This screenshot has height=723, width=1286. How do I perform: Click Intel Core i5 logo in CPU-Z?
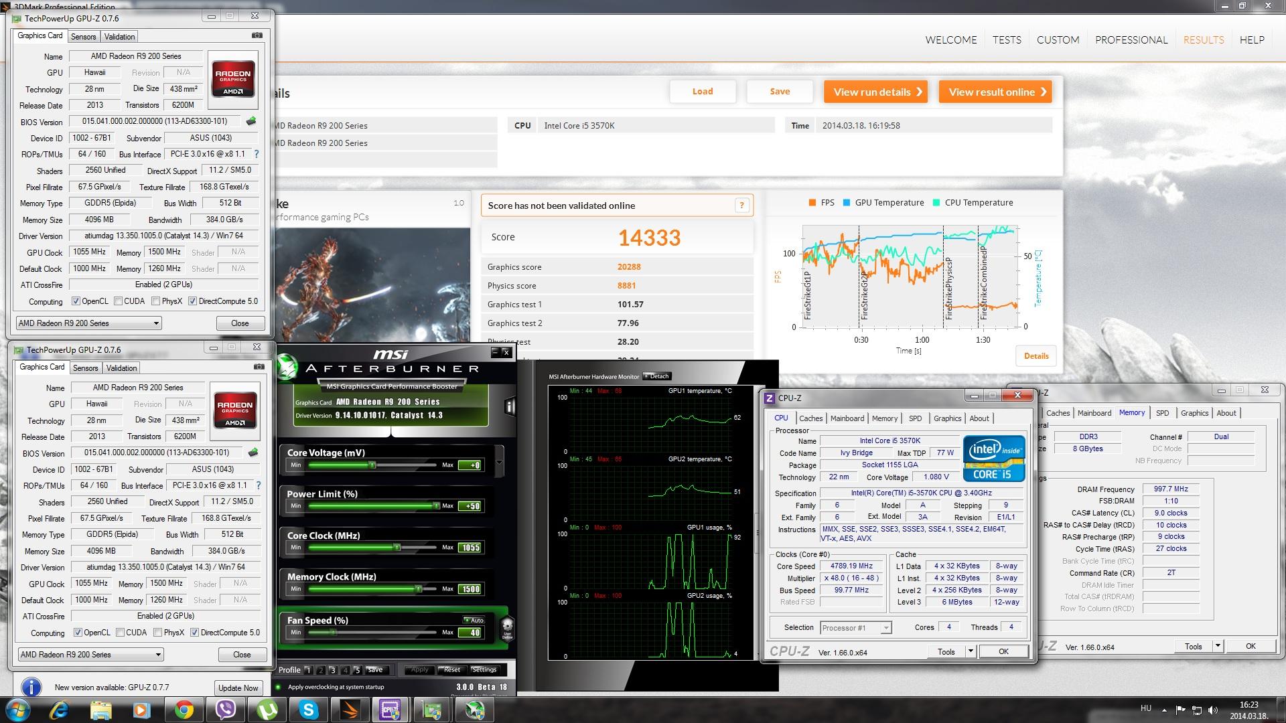pos(995,459)
